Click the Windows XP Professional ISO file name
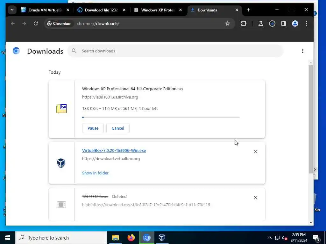326x244 pixels. click(132, 89)
